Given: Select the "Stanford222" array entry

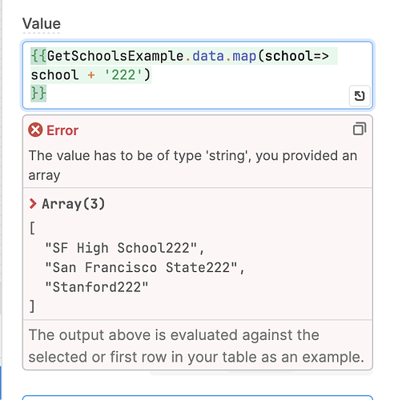Looking at the screenshot, I should [97, 287].
